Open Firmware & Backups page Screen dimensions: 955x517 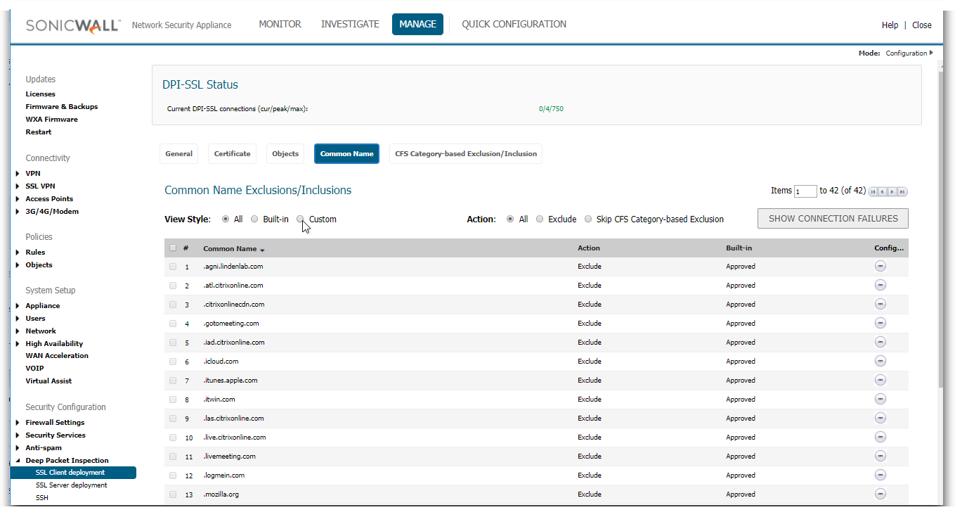point(62,106)
